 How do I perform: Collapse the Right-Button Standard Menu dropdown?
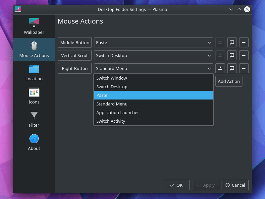coord(153,68)
